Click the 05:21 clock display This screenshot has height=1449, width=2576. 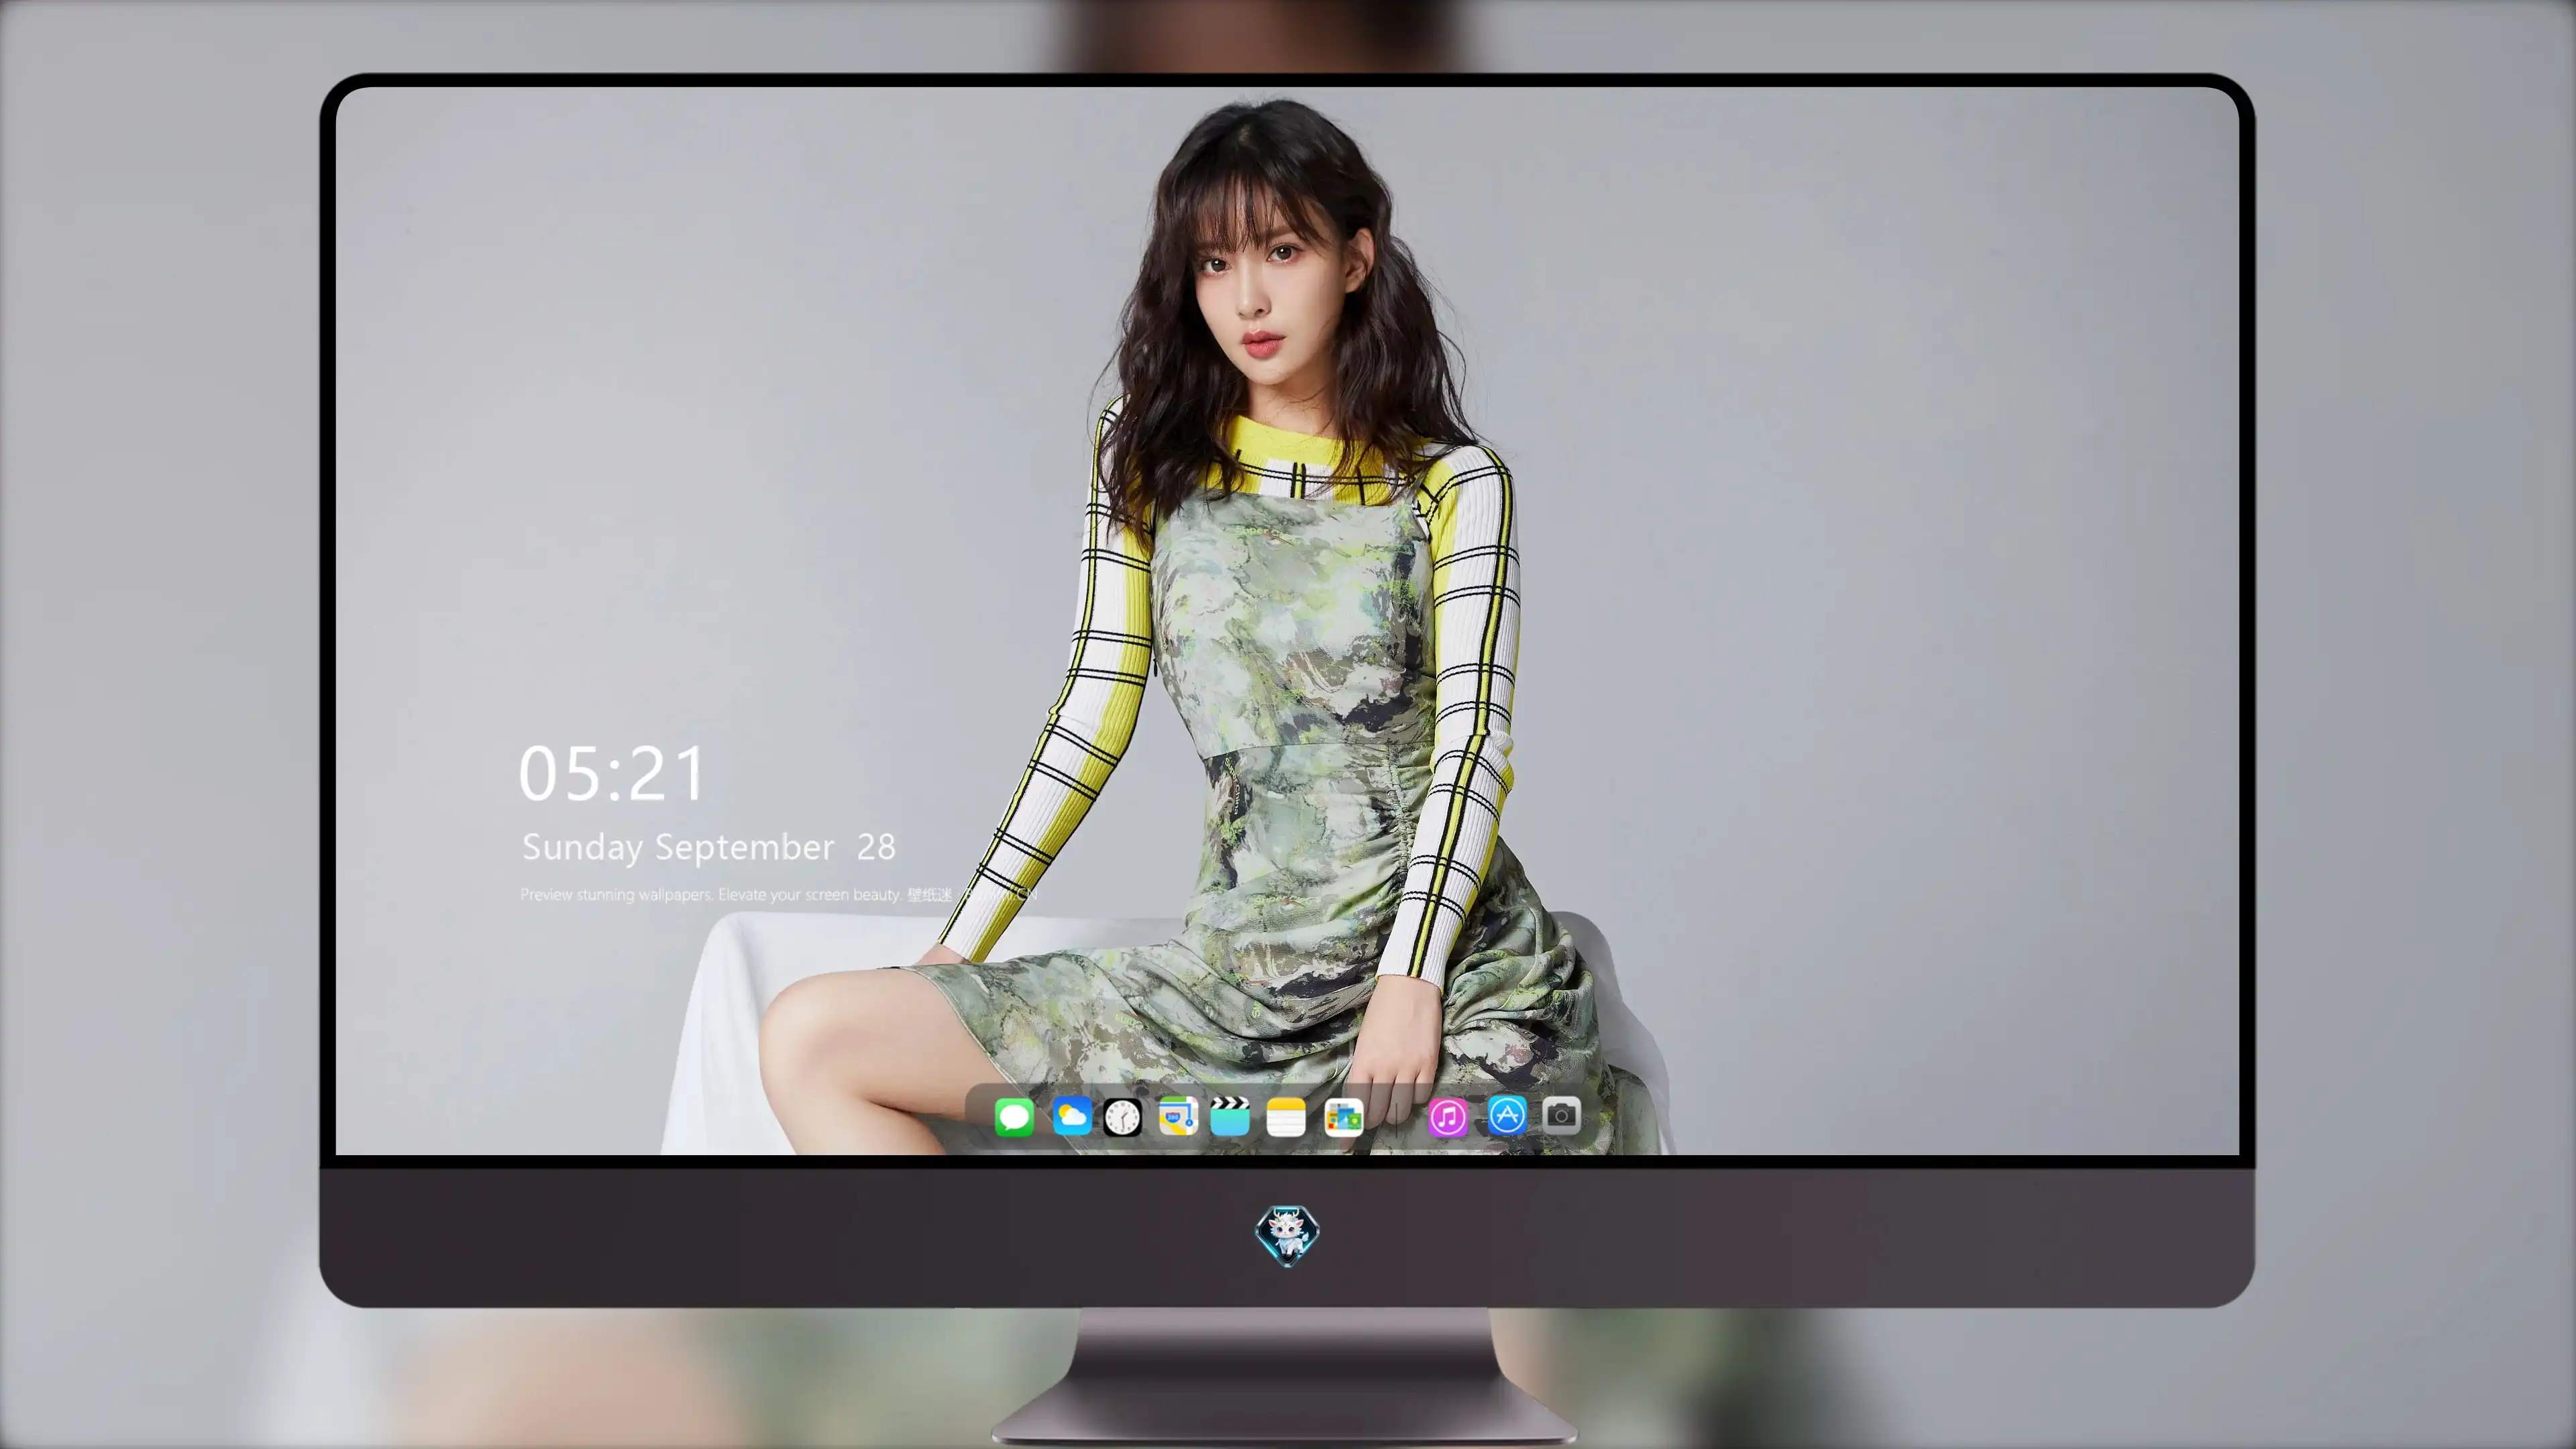(611, 774)
